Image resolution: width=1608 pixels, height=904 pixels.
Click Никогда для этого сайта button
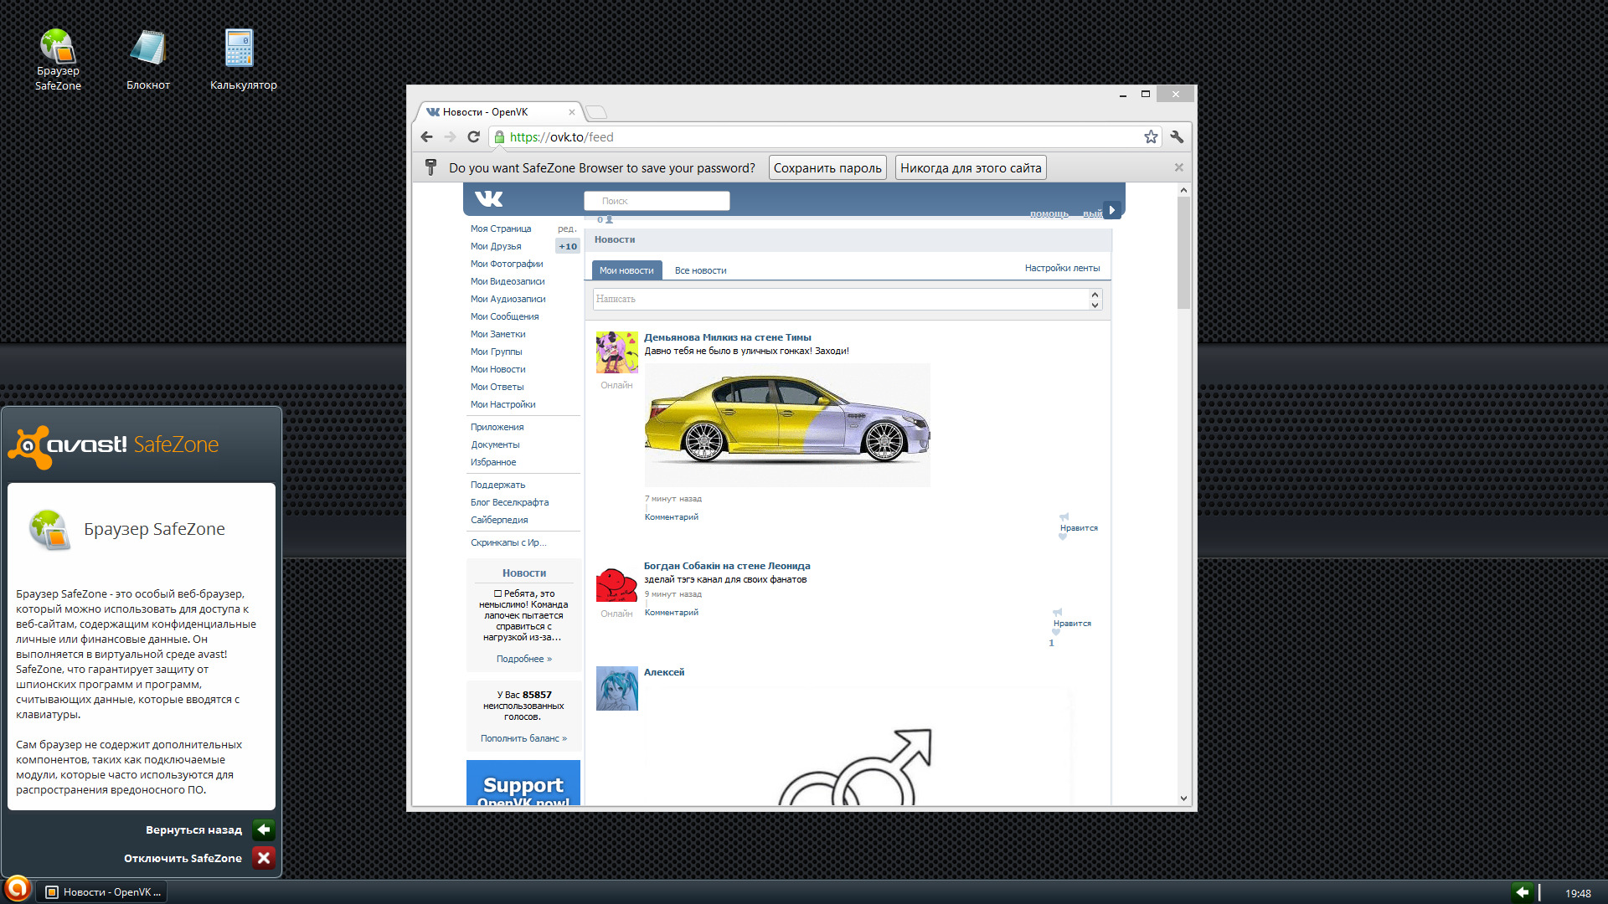pos(971,168)
